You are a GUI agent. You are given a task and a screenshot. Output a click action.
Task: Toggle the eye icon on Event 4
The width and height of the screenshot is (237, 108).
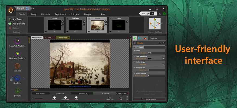(x=110, y=32)
